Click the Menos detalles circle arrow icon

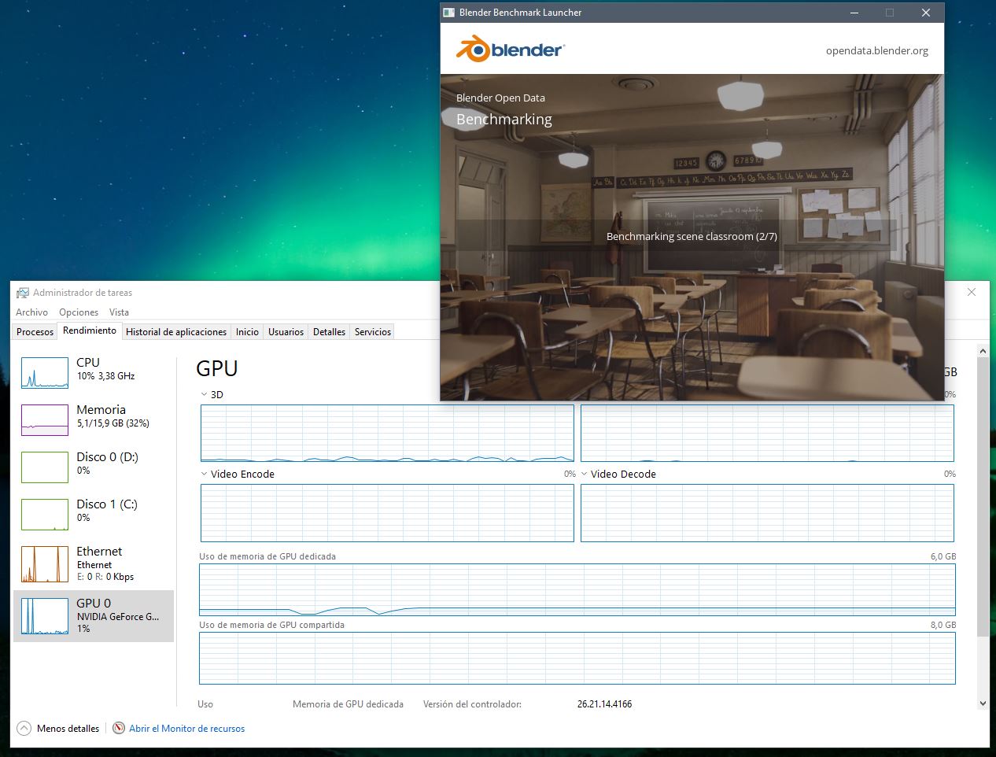(24, 729)
